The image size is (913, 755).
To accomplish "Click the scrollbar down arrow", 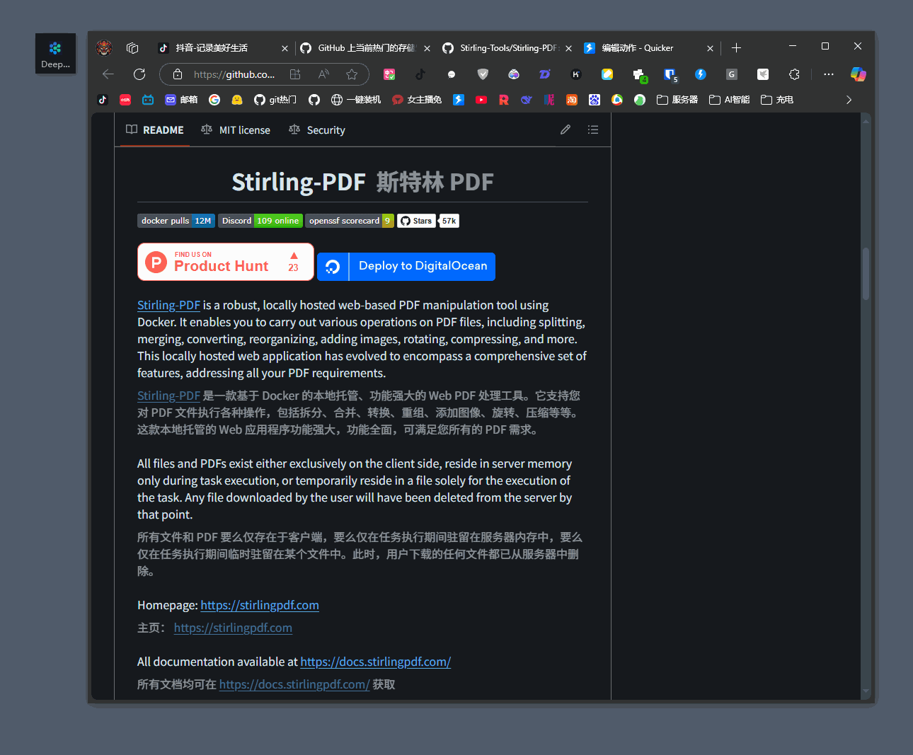I will pos(866,691).
